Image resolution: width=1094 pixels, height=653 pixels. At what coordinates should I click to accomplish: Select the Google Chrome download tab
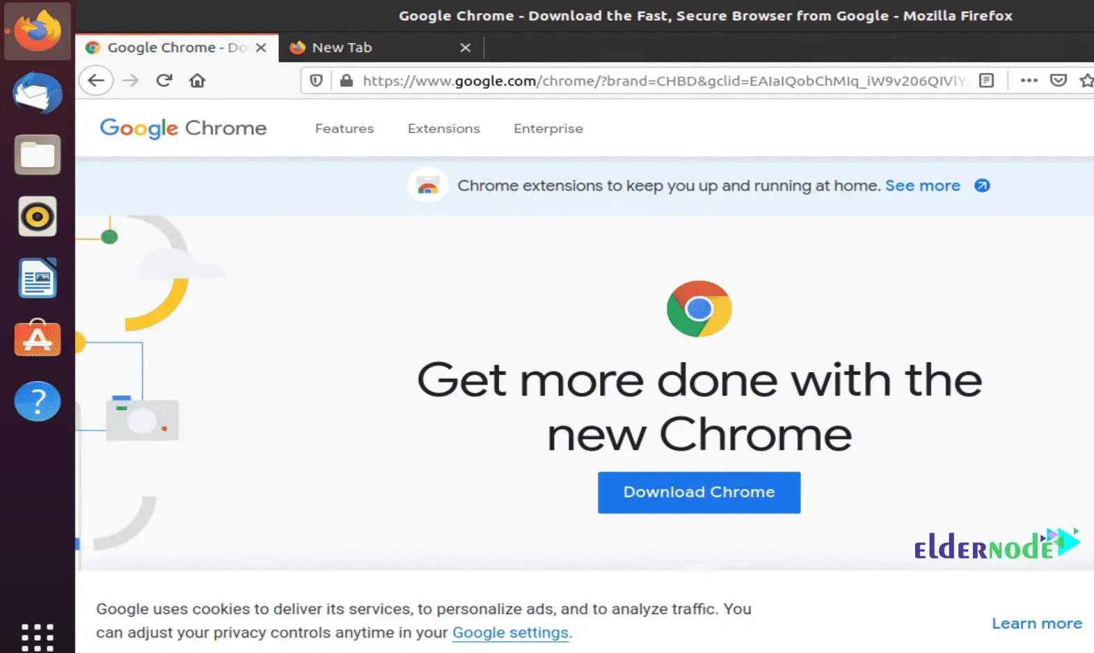[167, 47]
